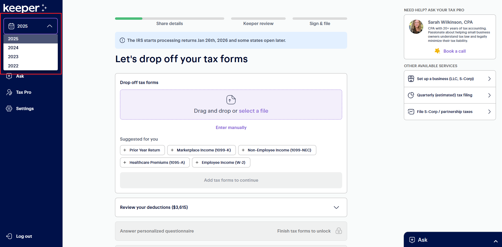502x247 pixels.
Task: Click Enter manually link
Action: pyautogui.click(x=231, y=127)
